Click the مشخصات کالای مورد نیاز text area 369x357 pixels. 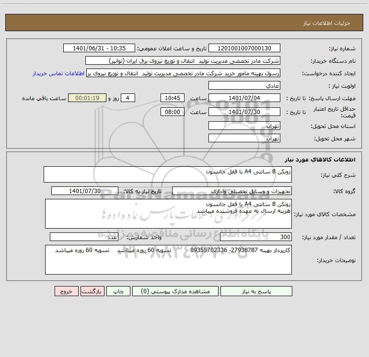point(168,214)
